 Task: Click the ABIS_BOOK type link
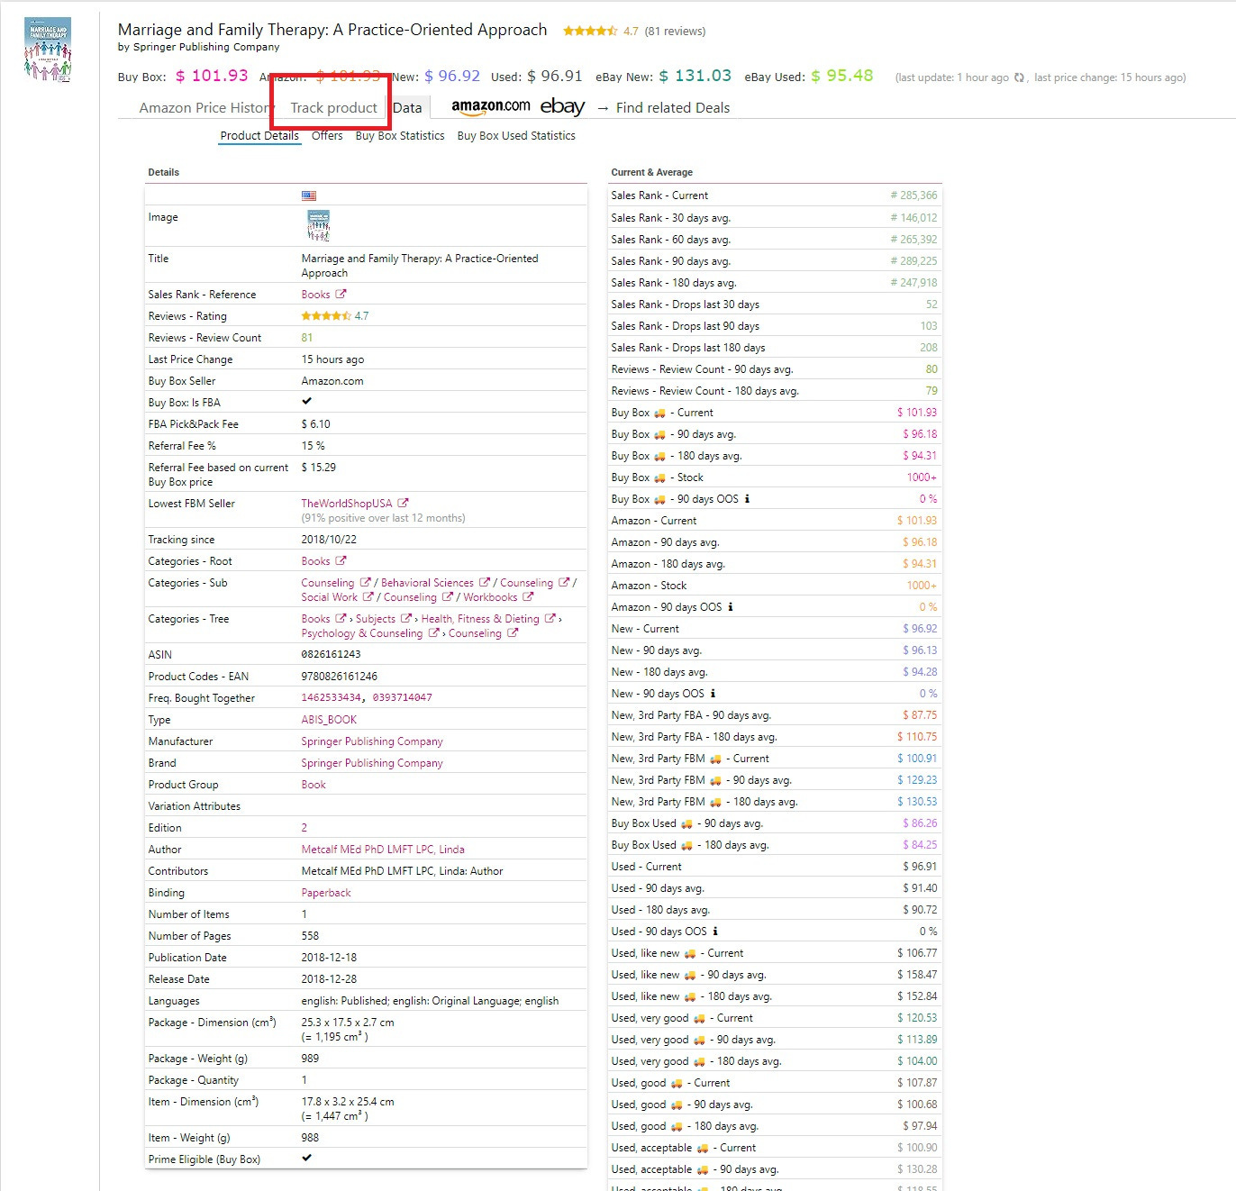click(329, 720)
